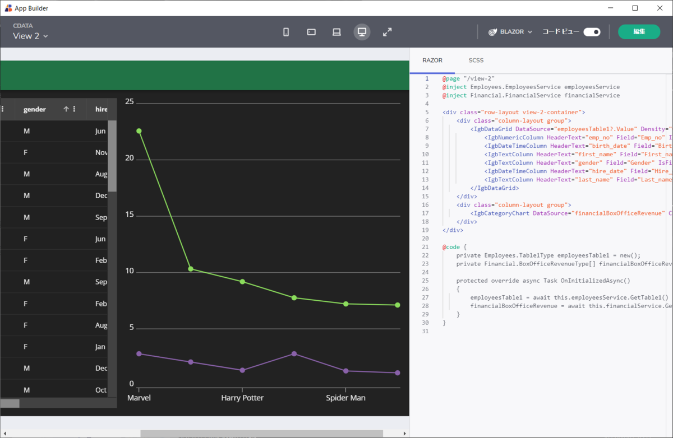Click code line 17 IgbCategoryChart tag

571,213
